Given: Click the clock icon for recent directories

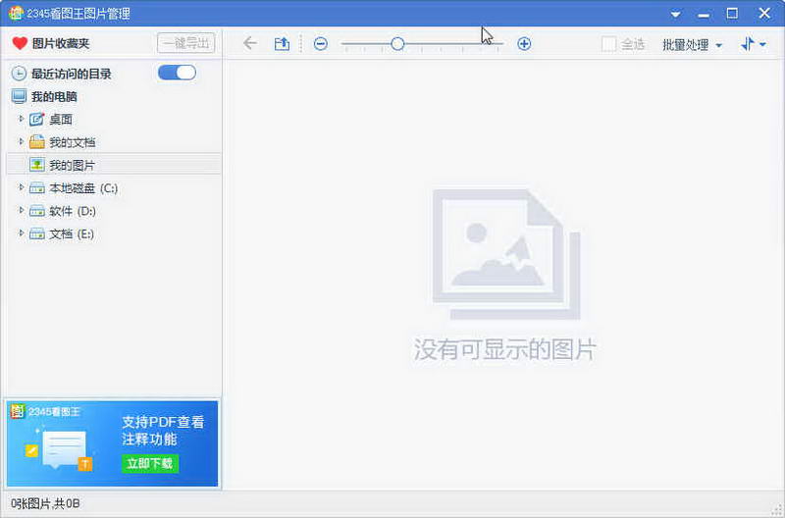Looking at the screenshot, I should pos(19,74).
